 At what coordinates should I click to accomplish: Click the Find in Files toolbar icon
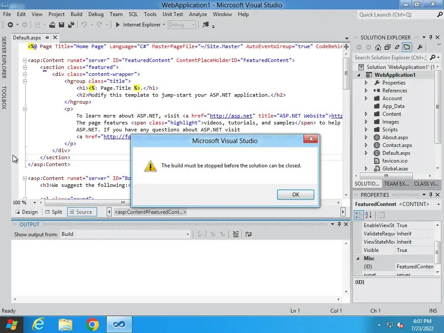206,25
